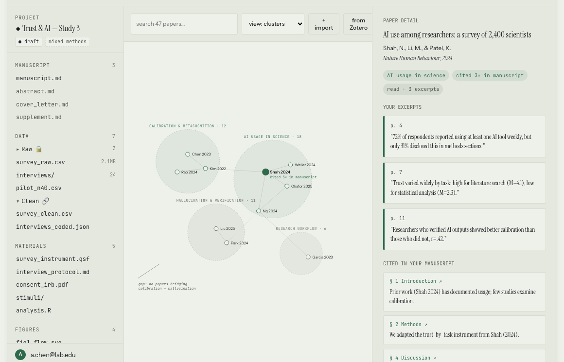564x362 pixels.
Task: Open the view: clusters dropdown
Action: point(273,23)
